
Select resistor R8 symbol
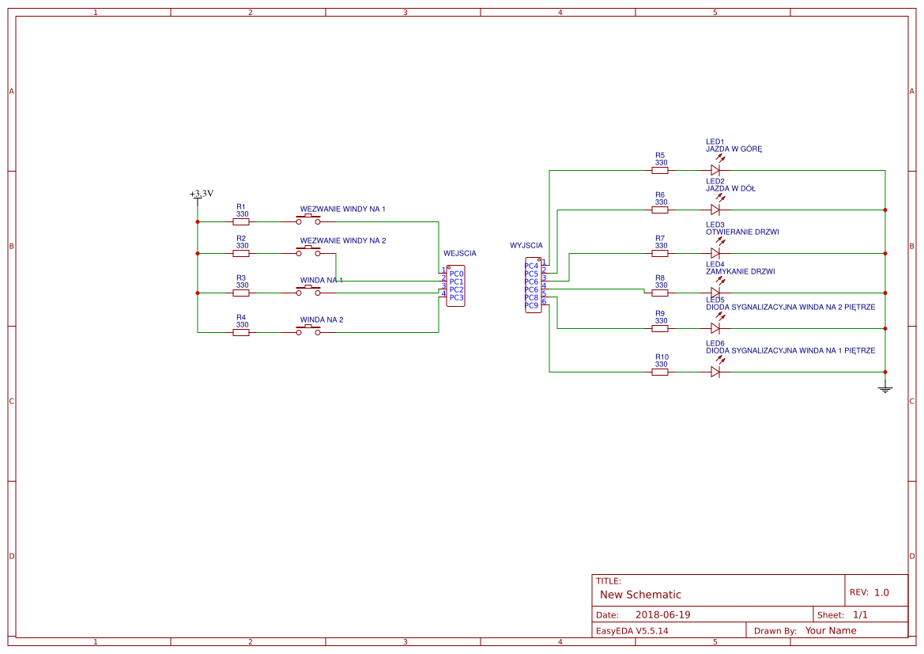[x=660, y=293]
